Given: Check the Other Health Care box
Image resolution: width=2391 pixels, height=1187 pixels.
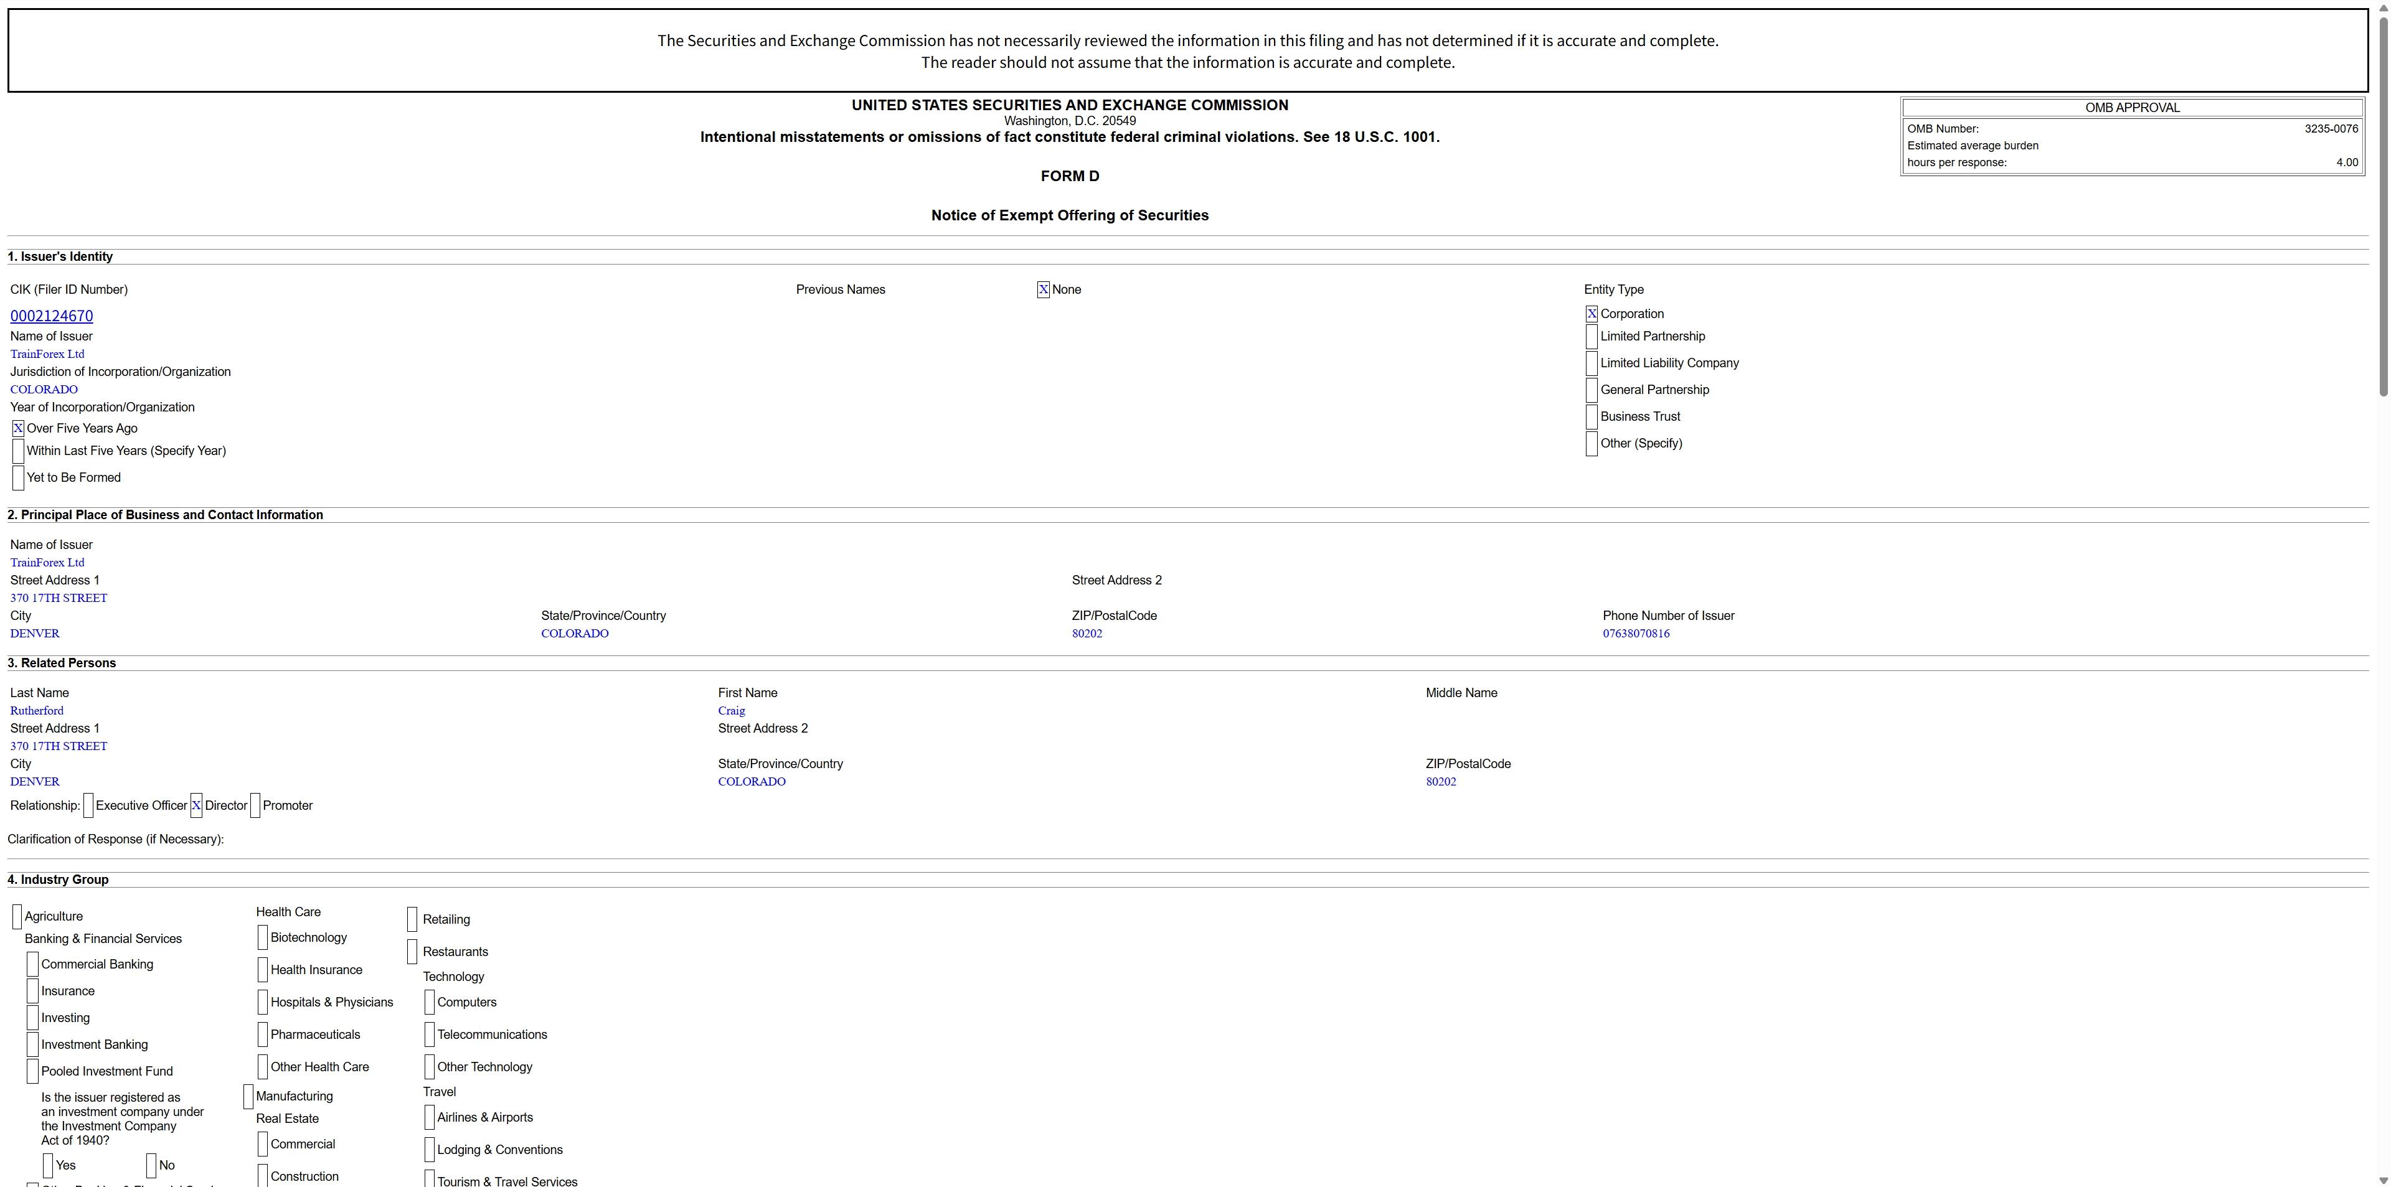Looking at the screenshot, I should click(263, 1067).
